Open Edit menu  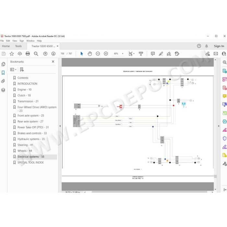coord(8,41)
